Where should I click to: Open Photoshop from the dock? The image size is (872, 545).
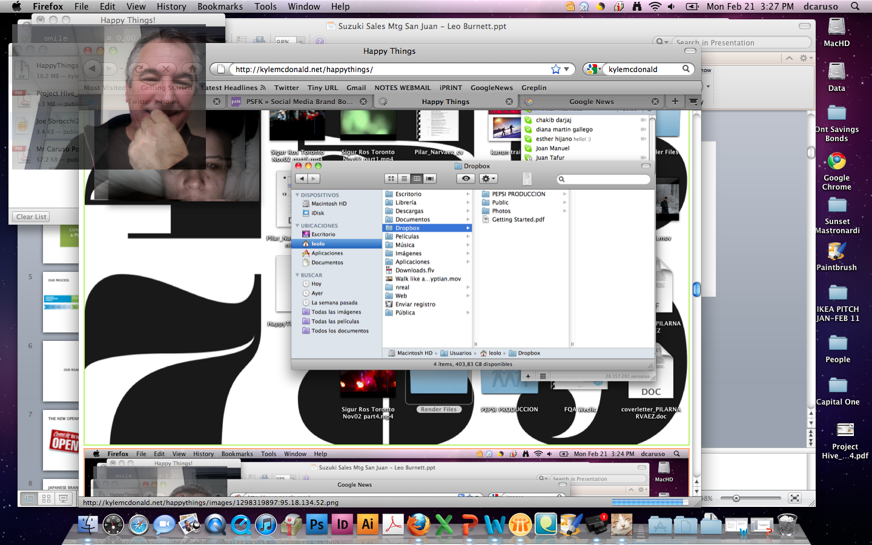coord(317,524)
